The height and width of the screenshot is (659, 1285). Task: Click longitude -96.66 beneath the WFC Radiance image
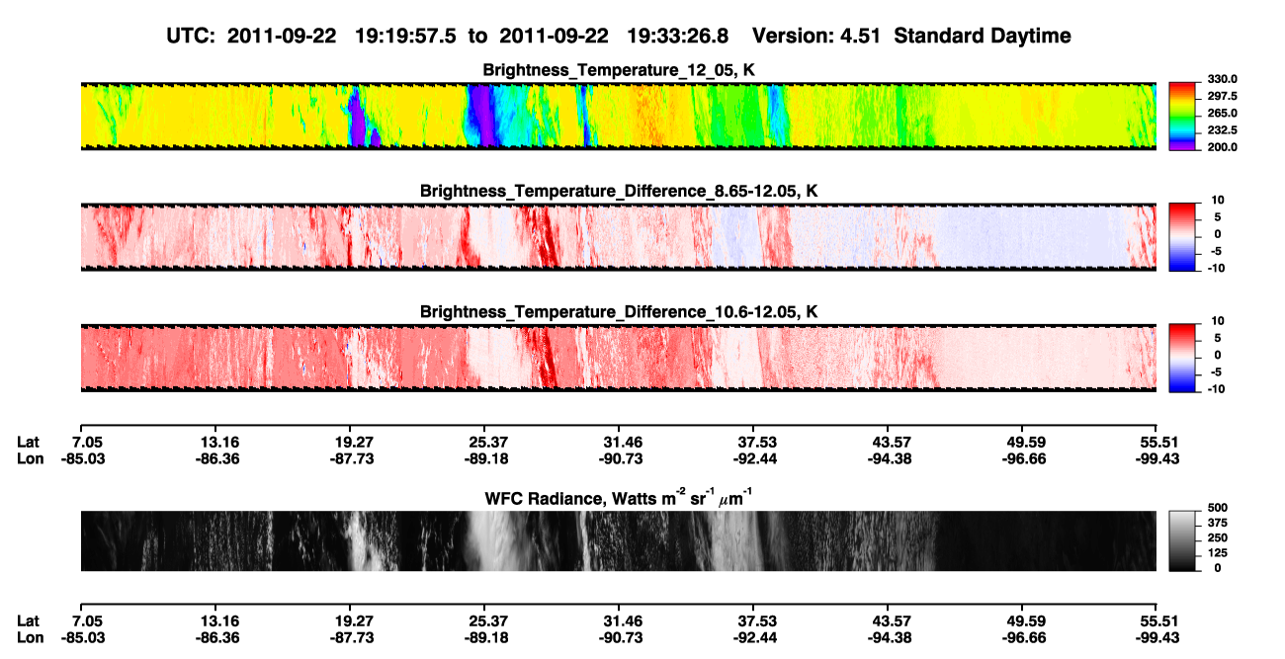point(1022,637)
